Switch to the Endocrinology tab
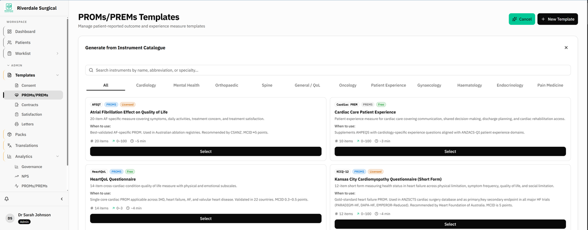This screenshot has height=230, width=588. [x=510, y=85]
